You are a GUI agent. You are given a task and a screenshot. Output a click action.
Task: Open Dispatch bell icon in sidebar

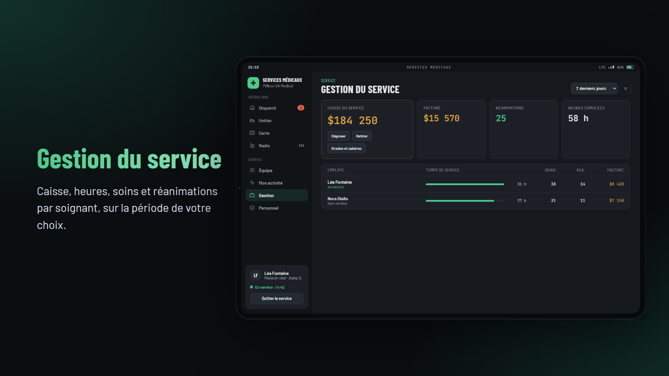point(252,108)
